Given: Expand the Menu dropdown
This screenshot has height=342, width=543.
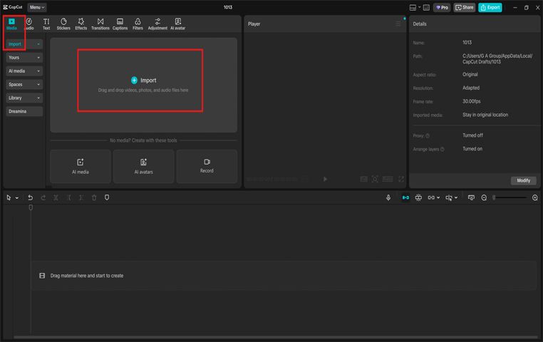Looking at the screenshot, I should coord(37,7).
